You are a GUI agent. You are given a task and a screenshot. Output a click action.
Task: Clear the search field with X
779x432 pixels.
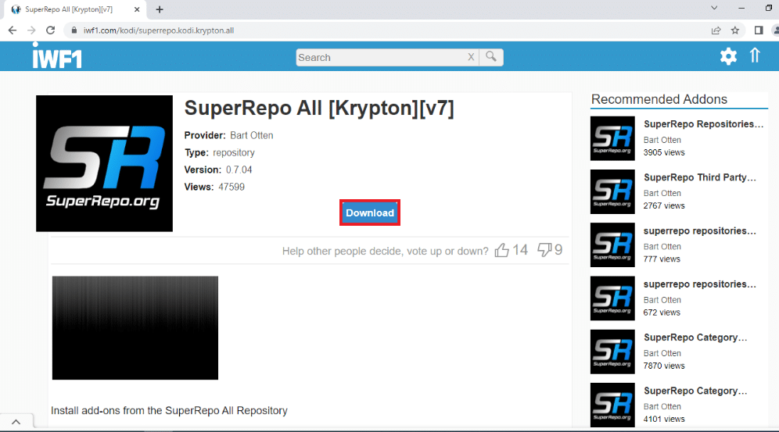471,57
